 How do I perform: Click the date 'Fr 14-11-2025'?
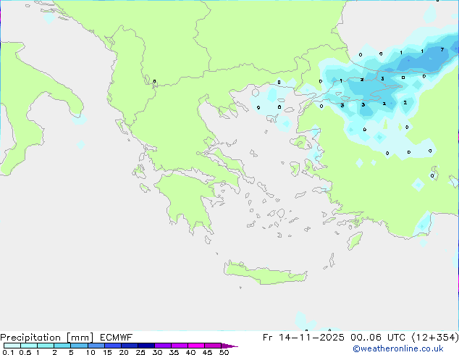[x=303, y=338]
